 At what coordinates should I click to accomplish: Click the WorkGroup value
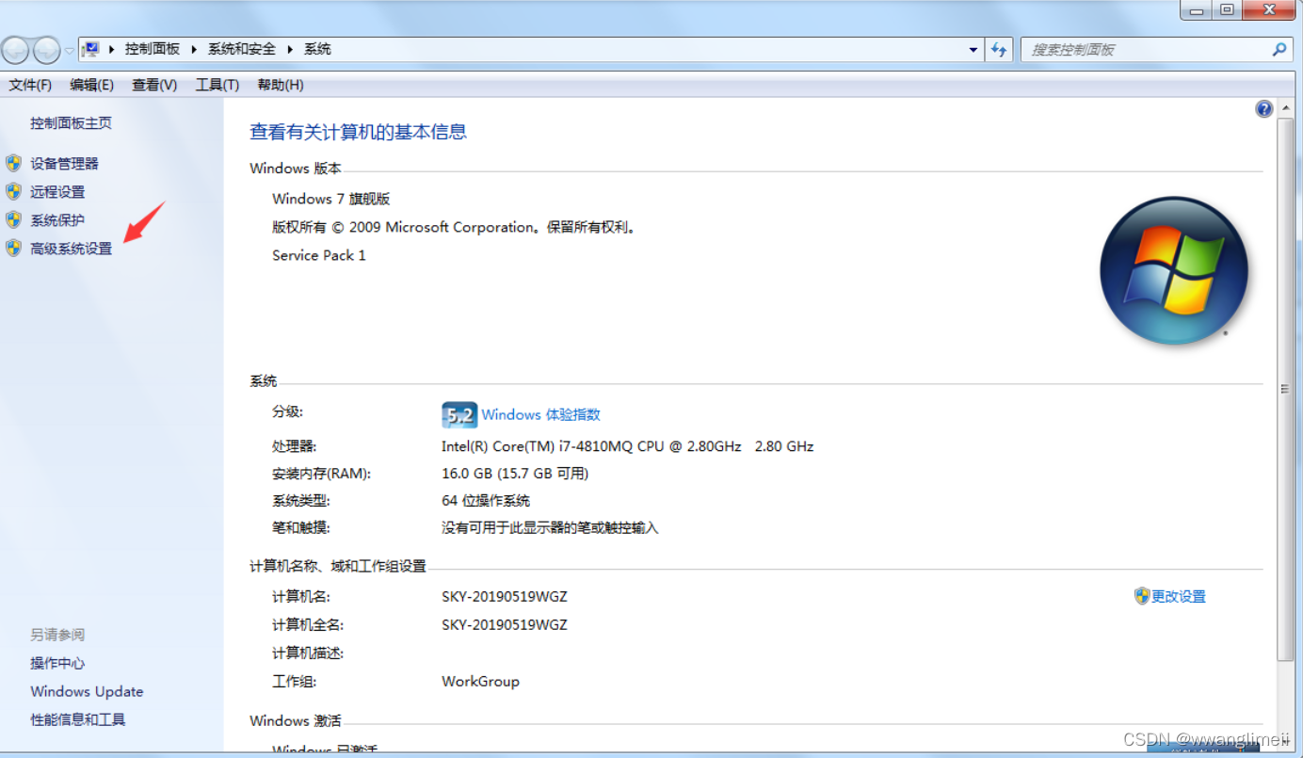click(x=480, y=681)
